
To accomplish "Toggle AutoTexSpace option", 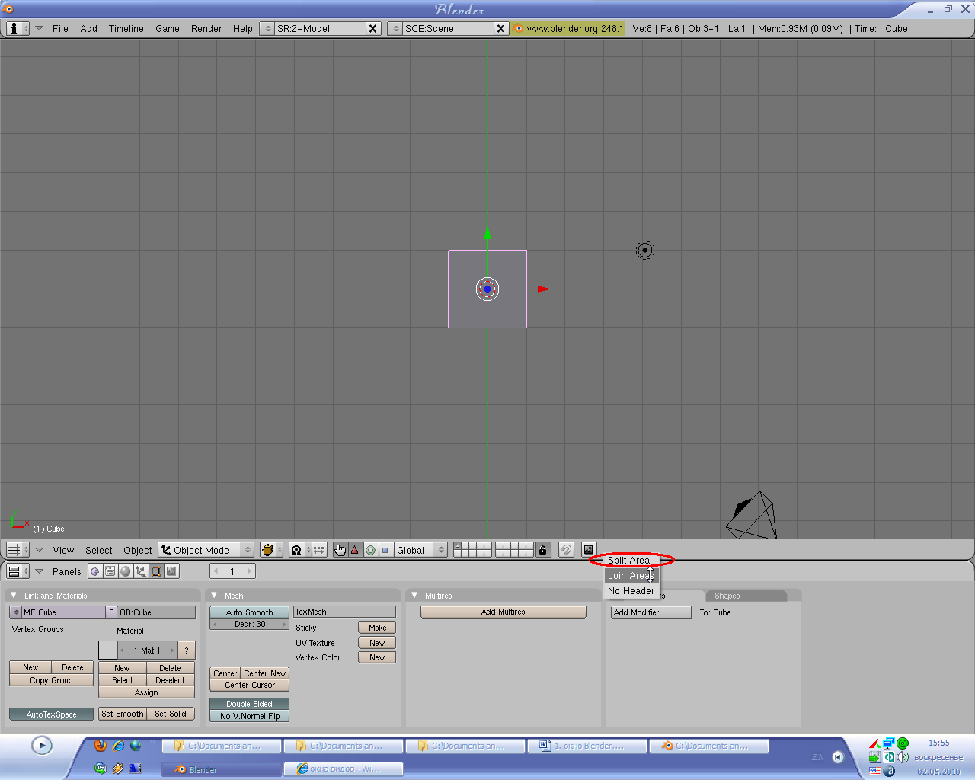I will coord(52,714).
